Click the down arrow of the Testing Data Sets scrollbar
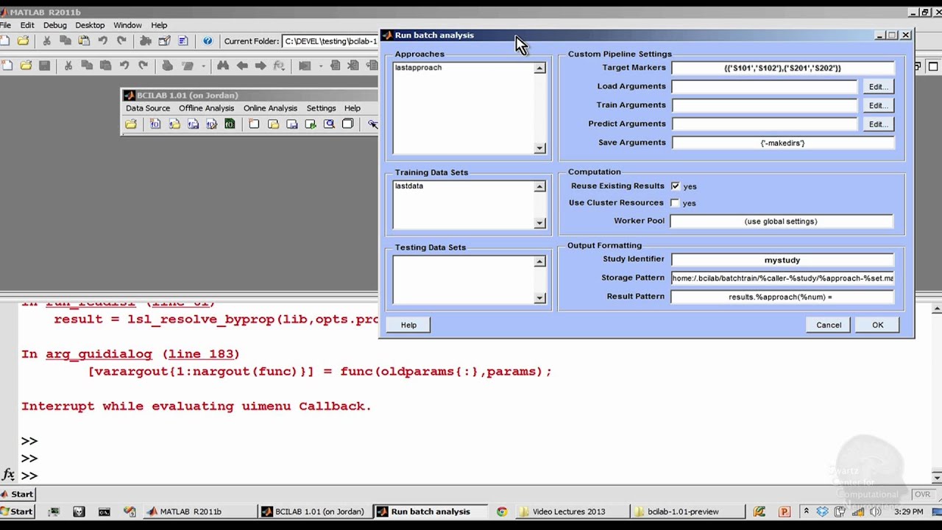This screenshot has height=530, width=942. click(539, 298)
